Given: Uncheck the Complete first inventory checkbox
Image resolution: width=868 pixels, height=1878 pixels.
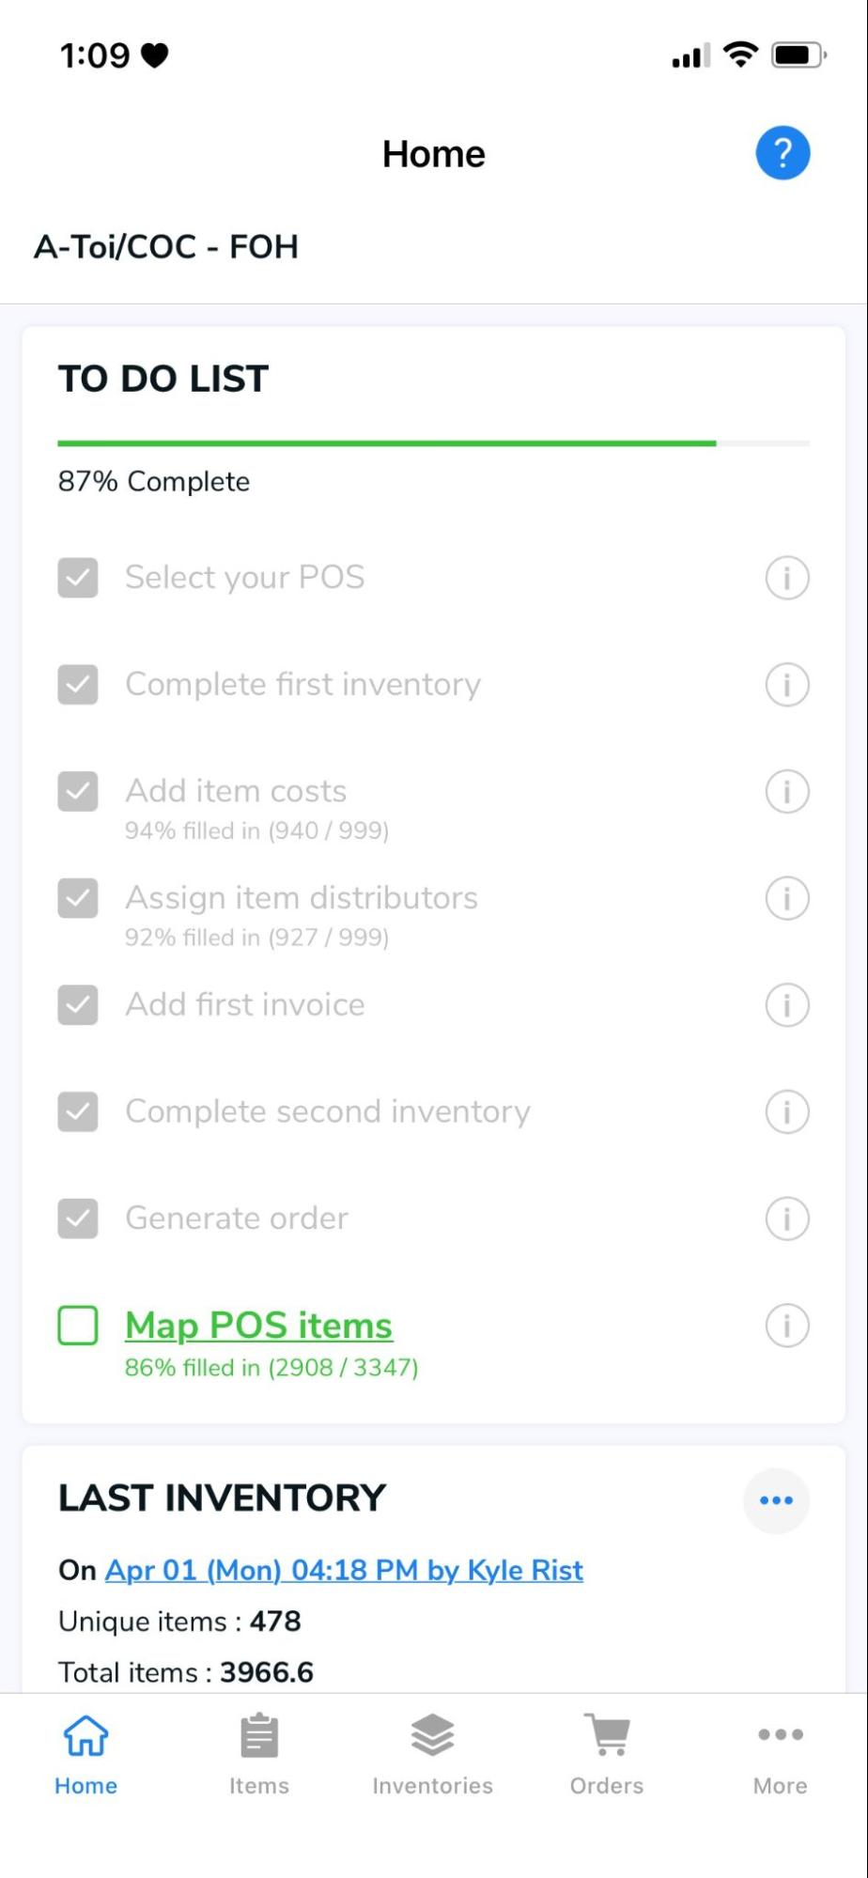Looking at the screenshot, I should click(77, 685).
